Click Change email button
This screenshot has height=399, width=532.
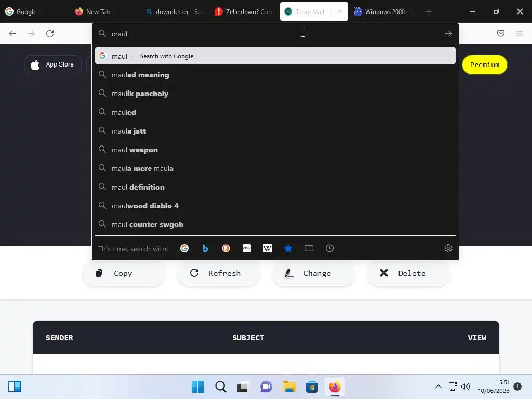click(313, 273)
